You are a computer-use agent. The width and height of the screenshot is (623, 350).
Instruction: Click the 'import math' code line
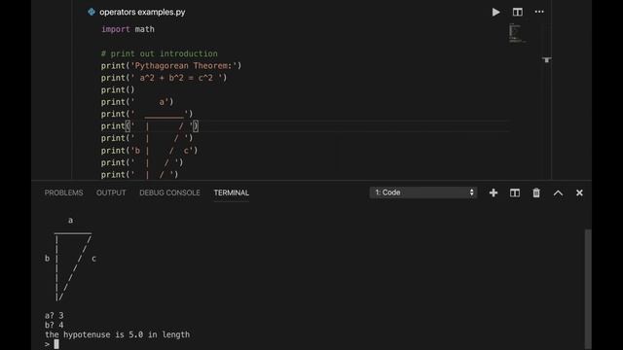pos(128,29)
